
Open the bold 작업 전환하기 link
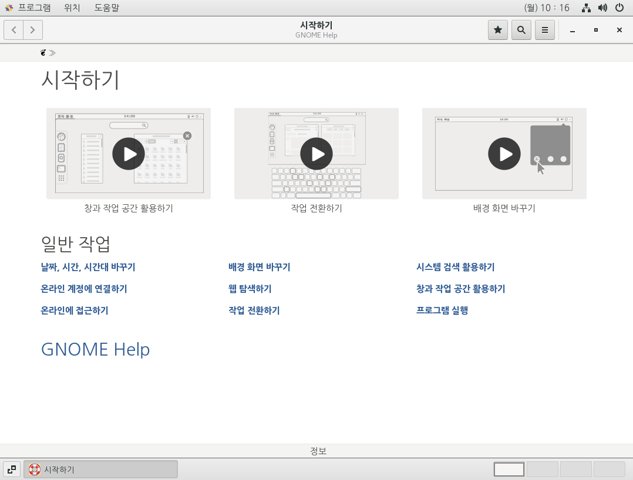[x=254, y=310]
